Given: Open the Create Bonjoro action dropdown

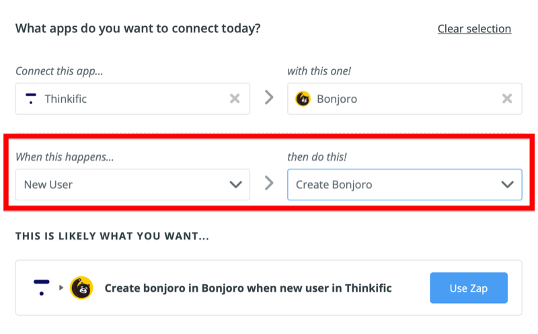Looking at the screenshot, I should pyautogui.click(x=405, y=185).
